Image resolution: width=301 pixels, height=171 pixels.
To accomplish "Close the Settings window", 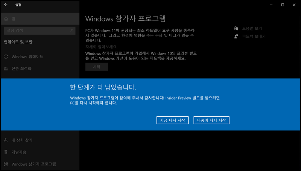I will [x=294, y=5].
